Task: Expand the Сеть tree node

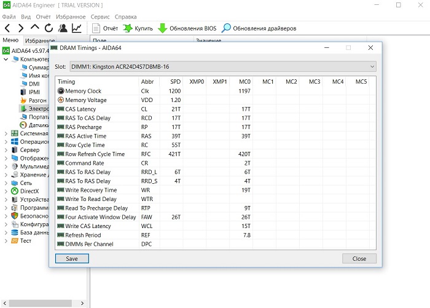Action: pyautogui.click(x=6, y=183)
